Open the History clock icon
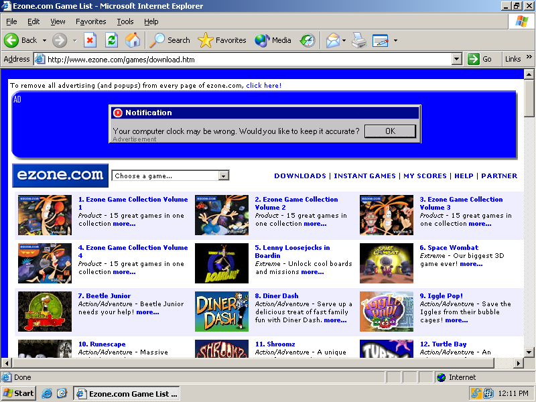 (308, 40)
